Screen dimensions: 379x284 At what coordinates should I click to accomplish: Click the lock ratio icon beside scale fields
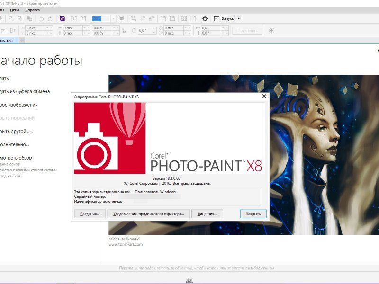click(124, 31)
